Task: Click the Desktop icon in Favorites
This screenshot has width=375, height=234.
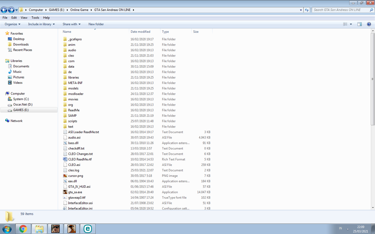Action: 10,39
